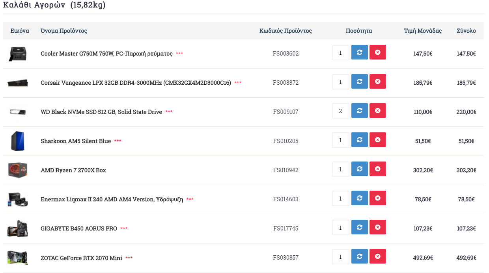This screenshot has width=489, height=273.
Task: Click quantity field for Cooler Master G750M
Action: click(x=341, y=53)
